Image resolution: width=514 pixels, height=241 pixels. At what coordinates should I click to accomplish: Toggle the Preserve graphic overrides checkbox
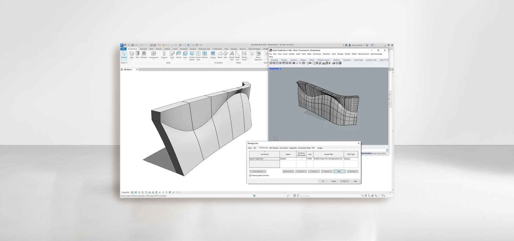pos(250,175)
